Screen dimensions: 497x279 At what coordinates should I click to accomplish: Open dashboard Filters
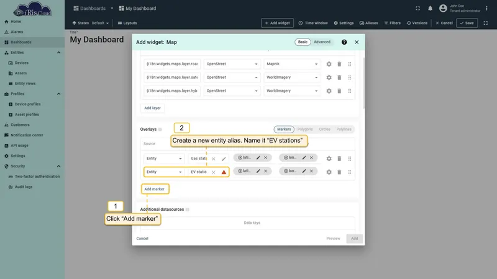click(393, 23)
